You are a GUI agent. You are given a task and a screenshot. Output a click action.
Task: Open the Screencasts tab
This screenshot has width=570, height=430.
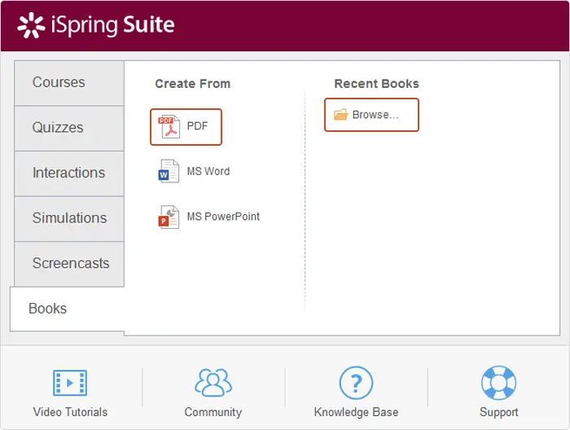69,264
